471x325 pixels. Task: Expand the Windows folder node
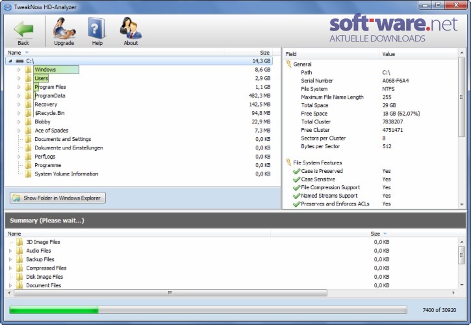(x=19, y=70)
